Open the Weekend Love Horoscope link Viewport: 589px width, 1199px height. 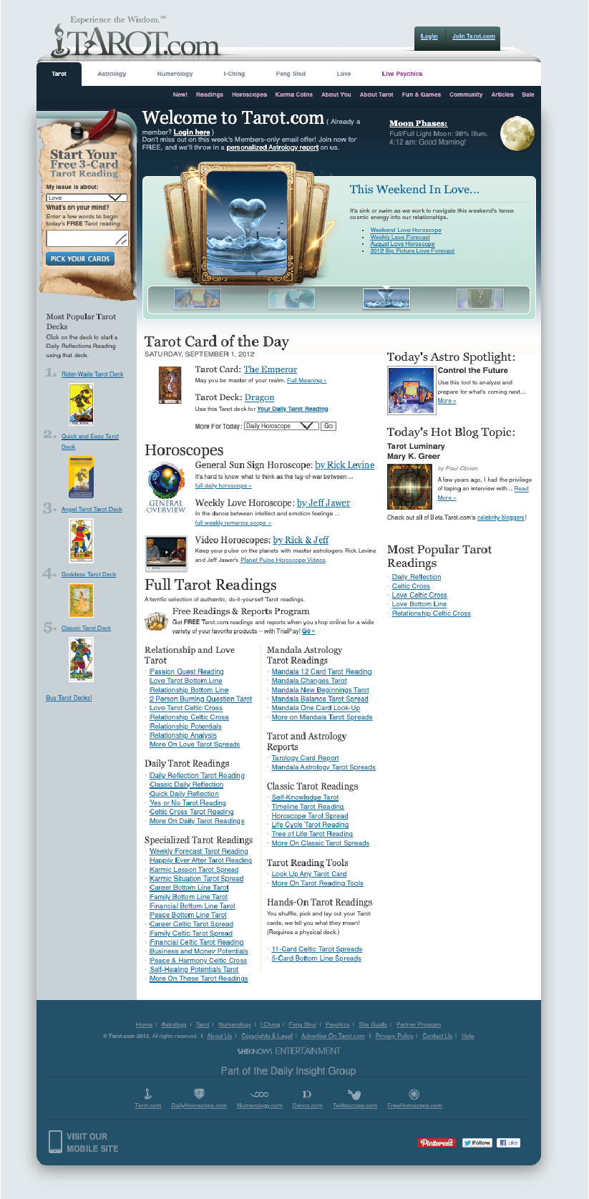point(406,230)
